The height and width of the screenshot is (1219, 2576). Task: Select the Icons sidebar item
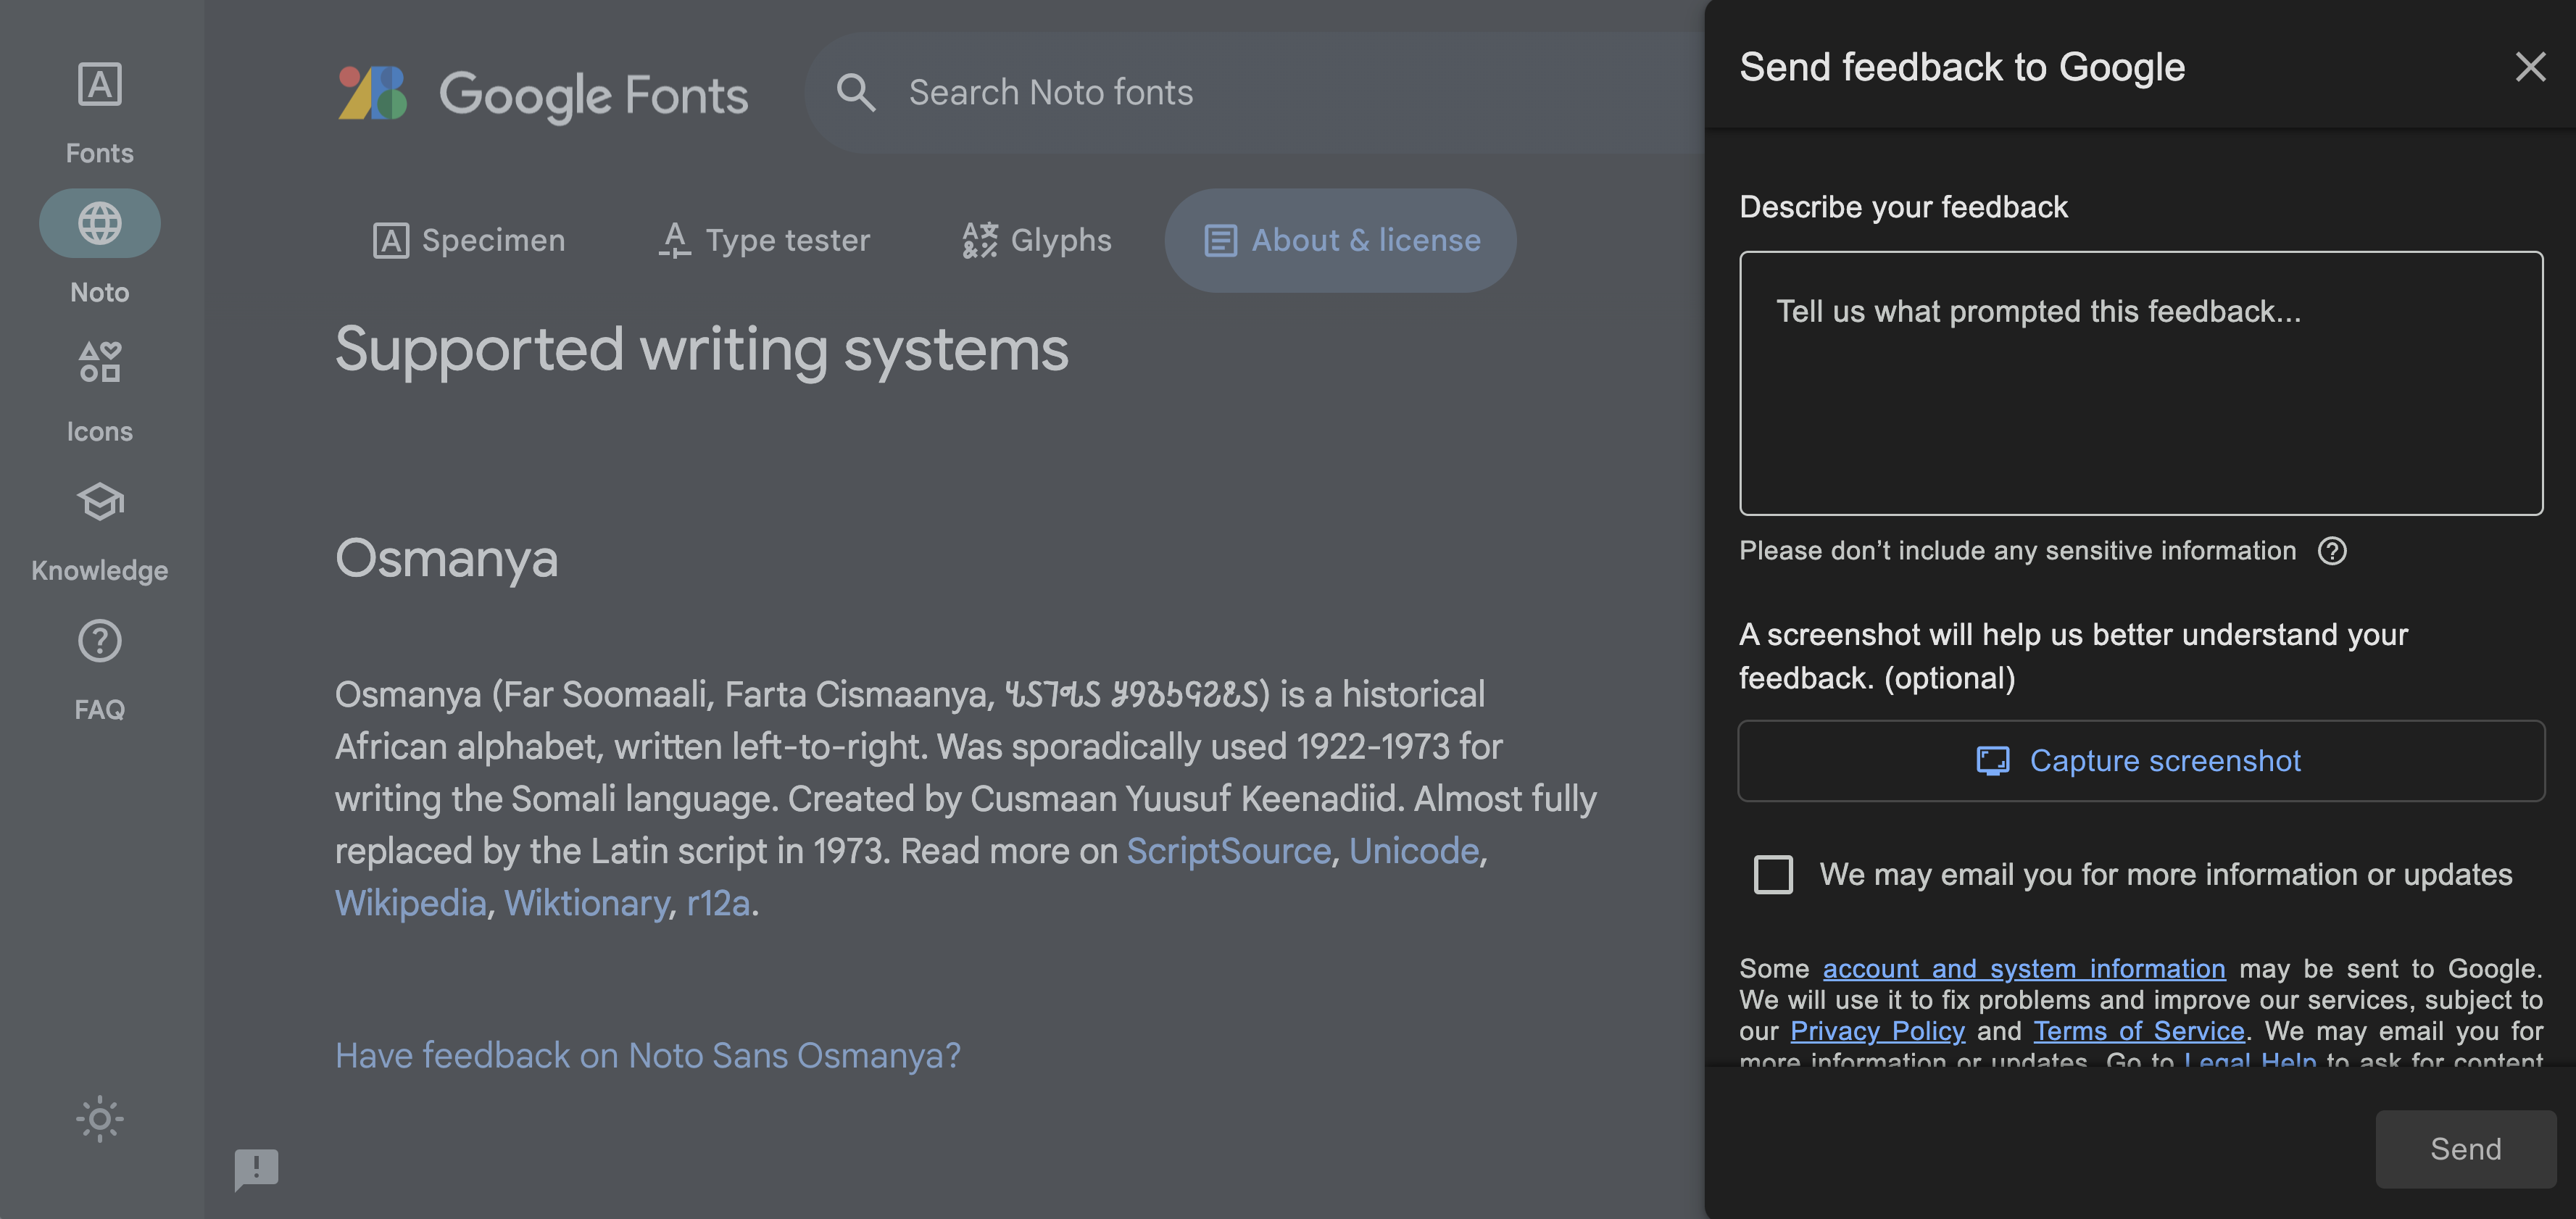(99, 362)
